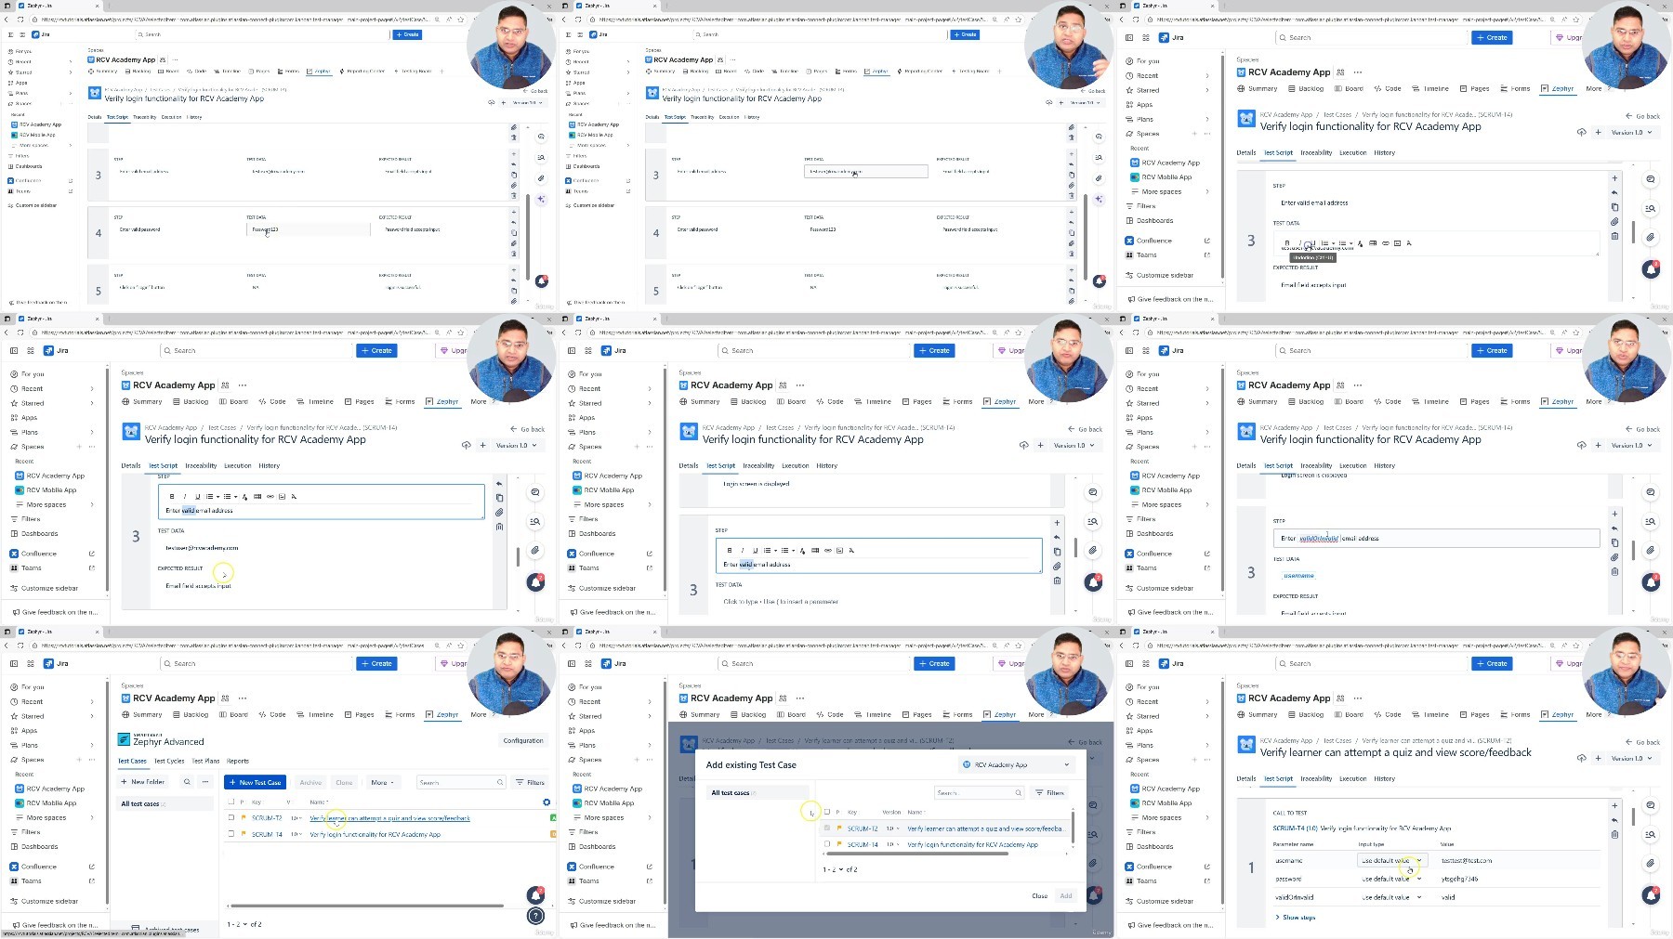1673x939 pixels.
Task: Click the Click to type test data placeholder
Action: [x=781, y=602]
